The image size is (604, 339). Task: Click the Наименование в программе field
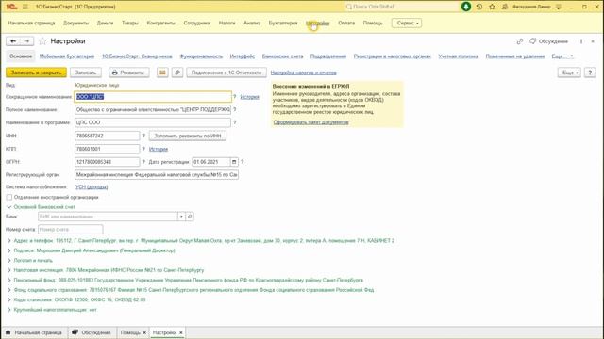153,122
